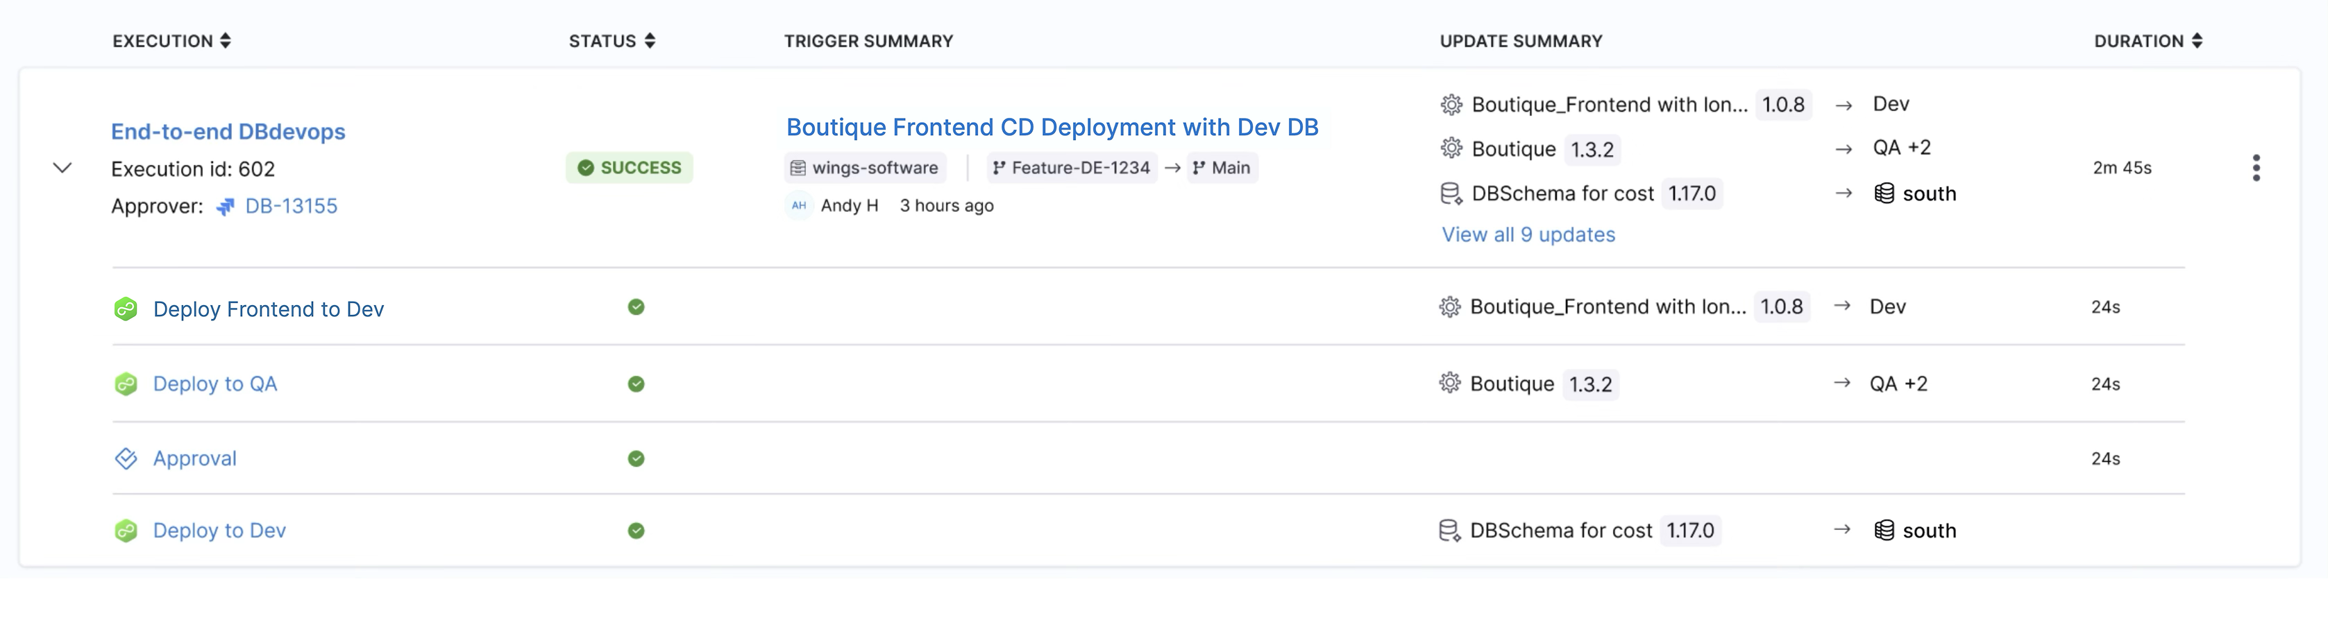The height and width of the screenshot is (620, 2328).
Task: Click the wings-software repository tag
Action: 865,168
